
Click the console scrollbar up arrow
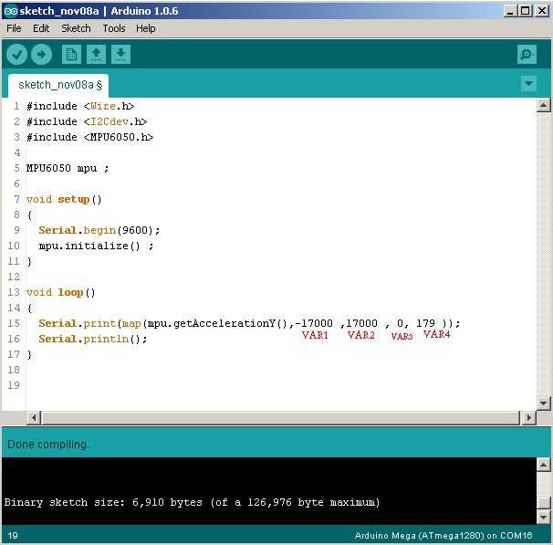pyautogui.click(x=543, y=465)
